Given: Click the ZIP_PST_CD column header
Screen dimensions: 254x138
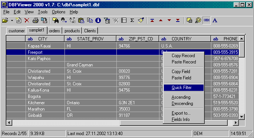Looking at the screenshot, I should (x=138, y=39).
